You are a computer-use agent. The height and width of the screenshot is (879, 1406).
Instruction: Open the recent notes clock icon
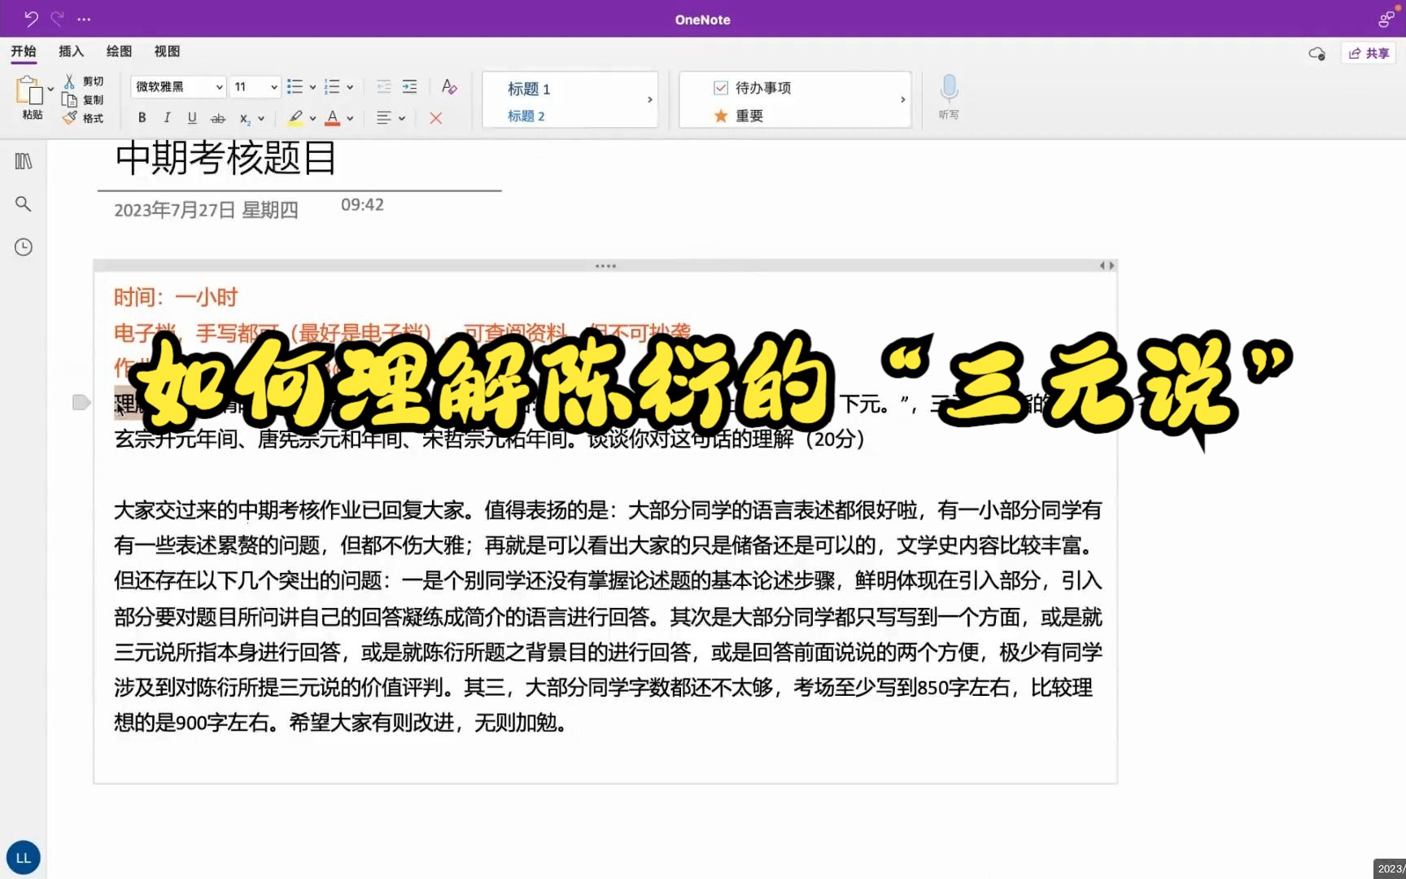point(24,247)
